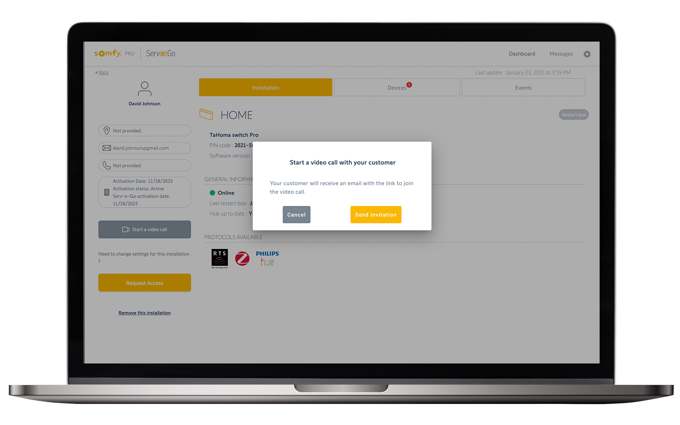The height and width of the screenshot is (425, 680).
Task: Click the email envelope icon
Action: pos(107,148)
